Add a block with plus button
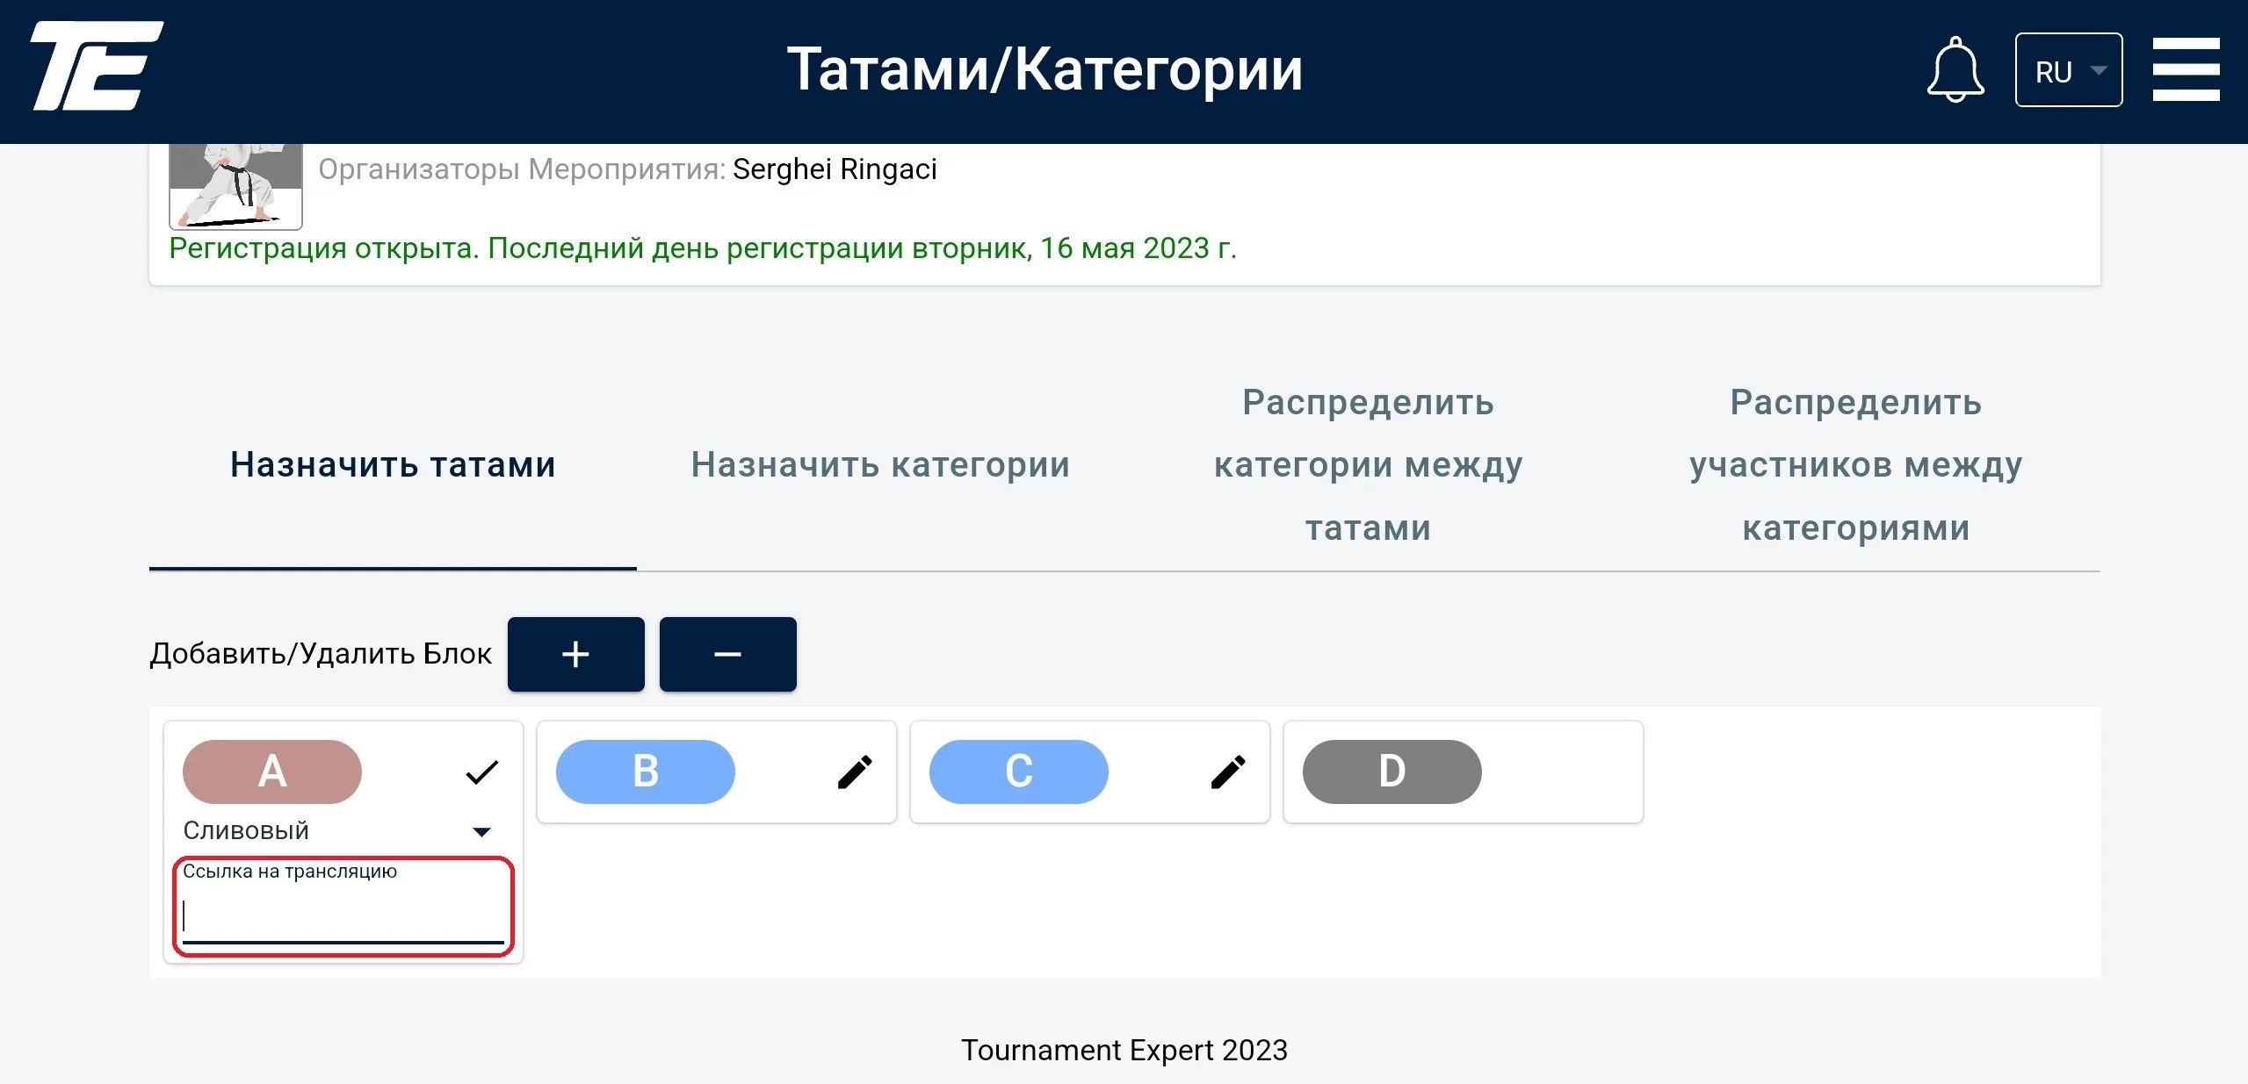 pos(575,654)
